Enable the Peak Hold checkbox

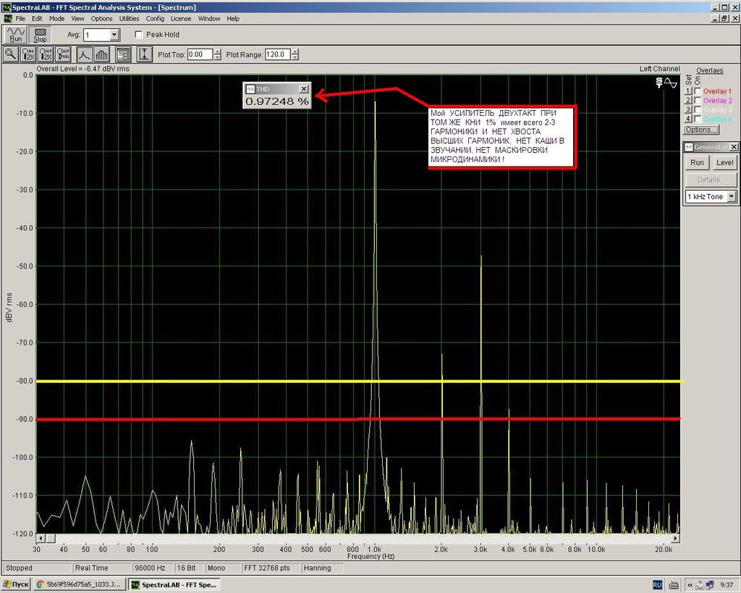tap(138, 35)
